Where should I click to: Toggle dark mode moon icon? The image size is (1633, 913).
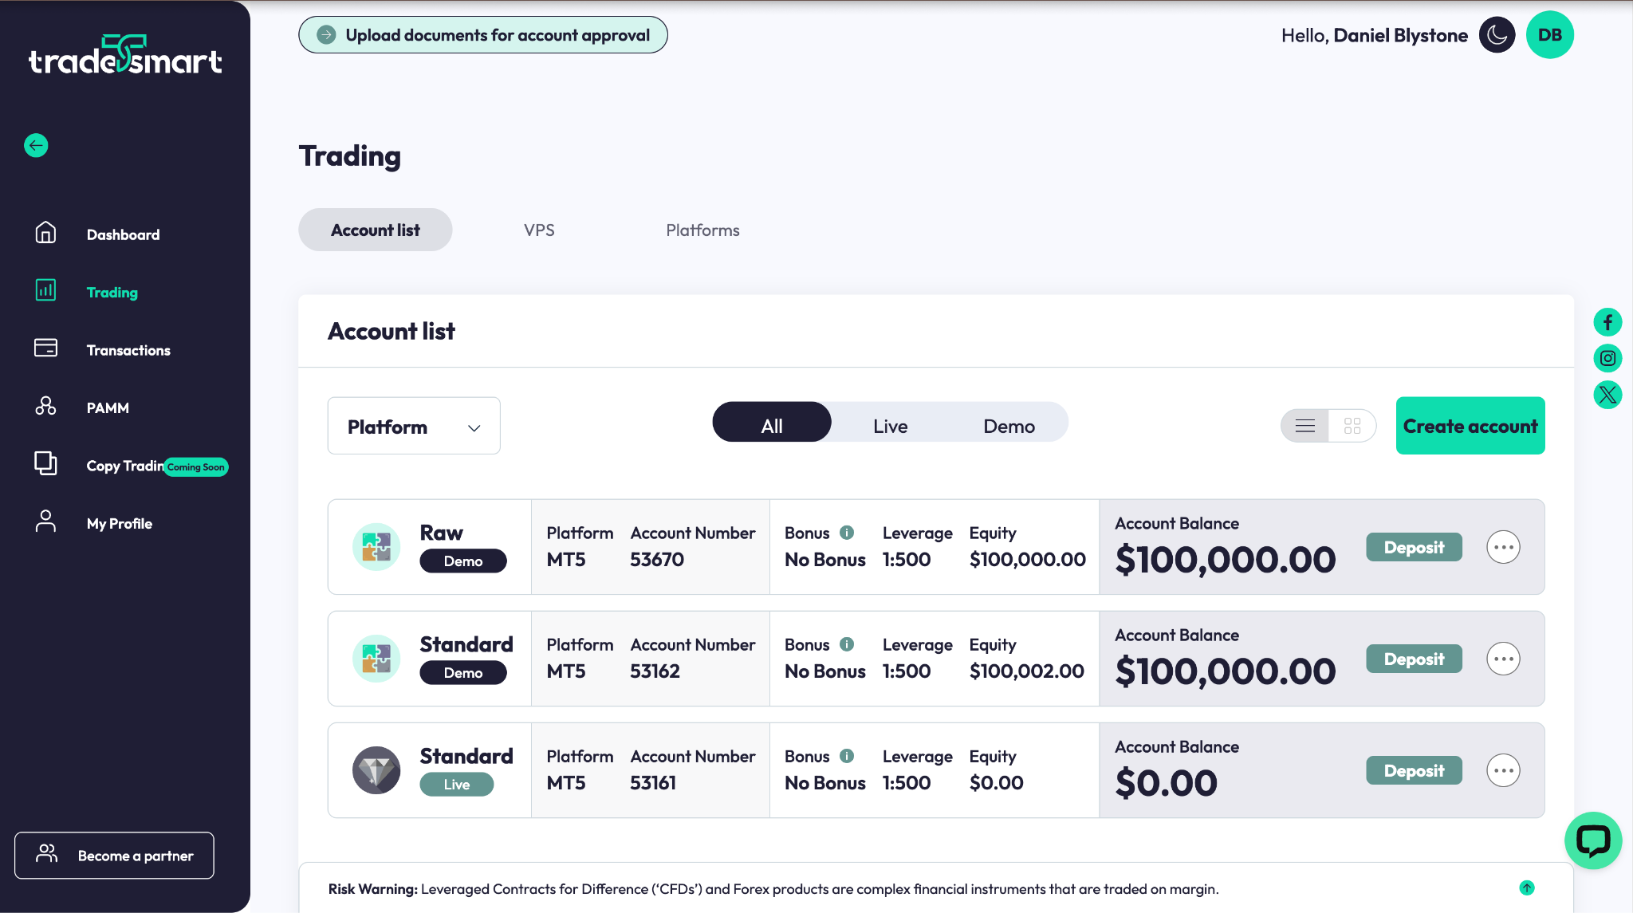point(1497,35)
